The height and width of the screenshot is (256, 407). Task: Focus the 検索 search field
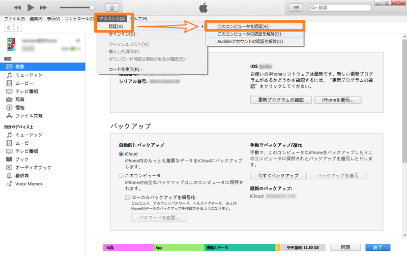[x=340, y=8]
